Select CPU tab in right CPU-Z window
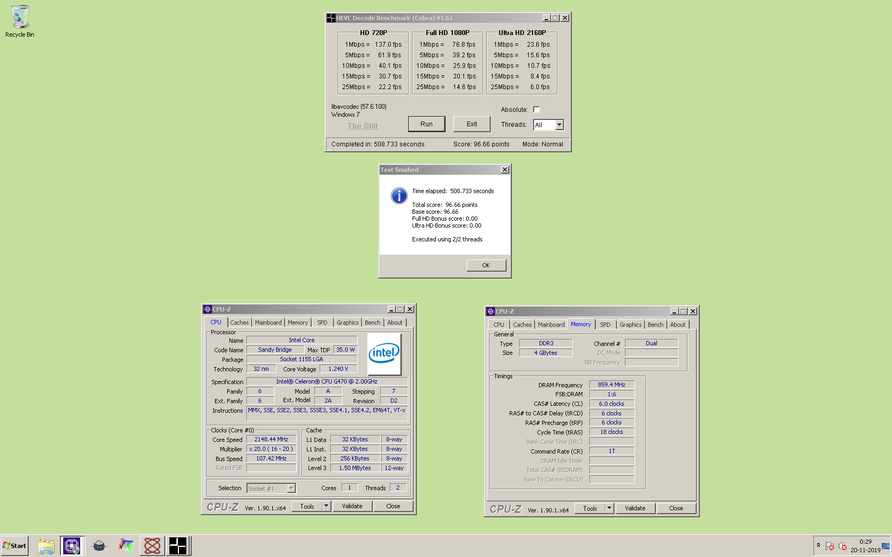The image size is (892, 557). [499, 325]
